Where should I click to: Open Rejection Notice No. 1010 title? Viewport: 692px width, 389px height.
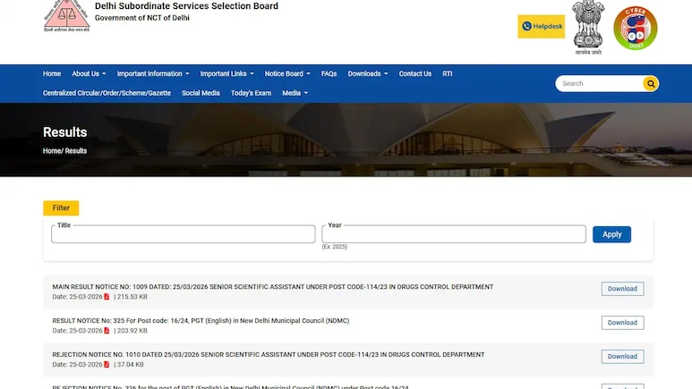pos(269,355)
